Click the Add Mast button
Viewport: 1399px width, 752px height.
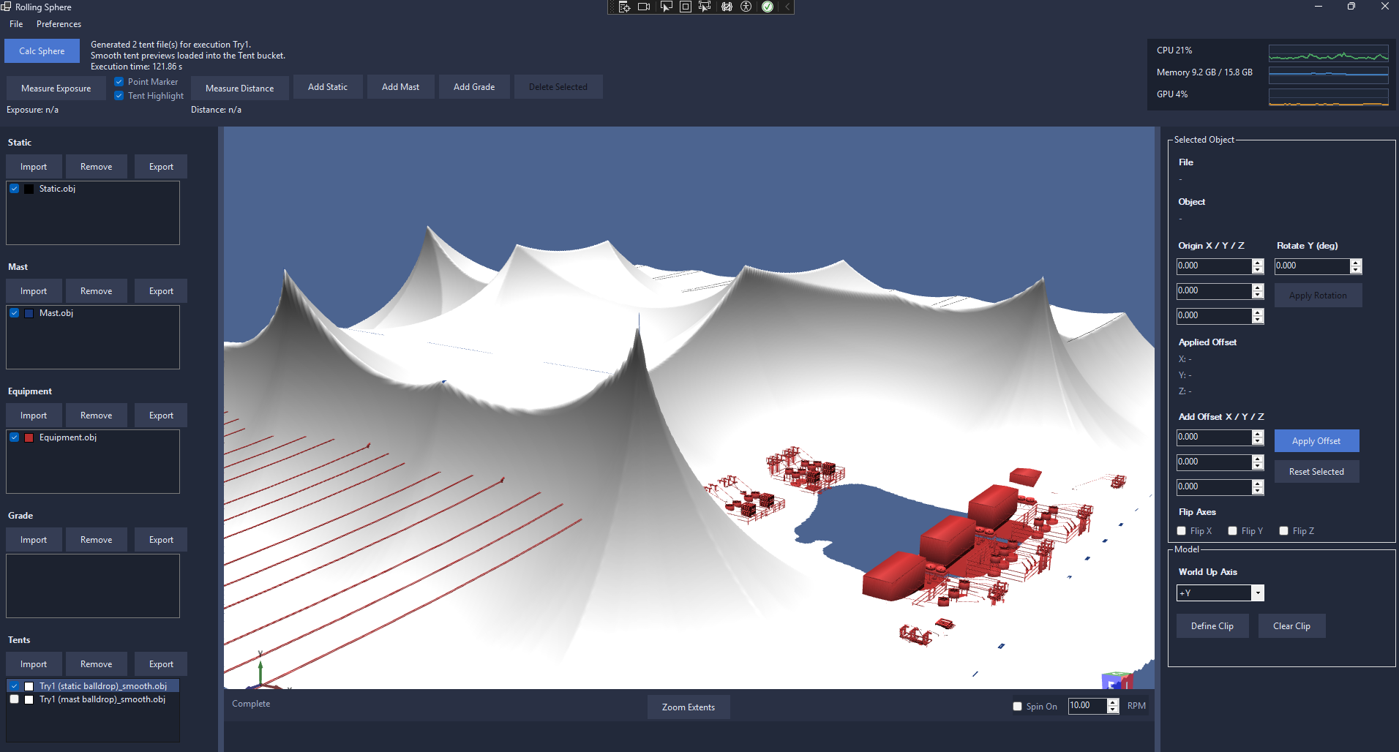[401, 87]
